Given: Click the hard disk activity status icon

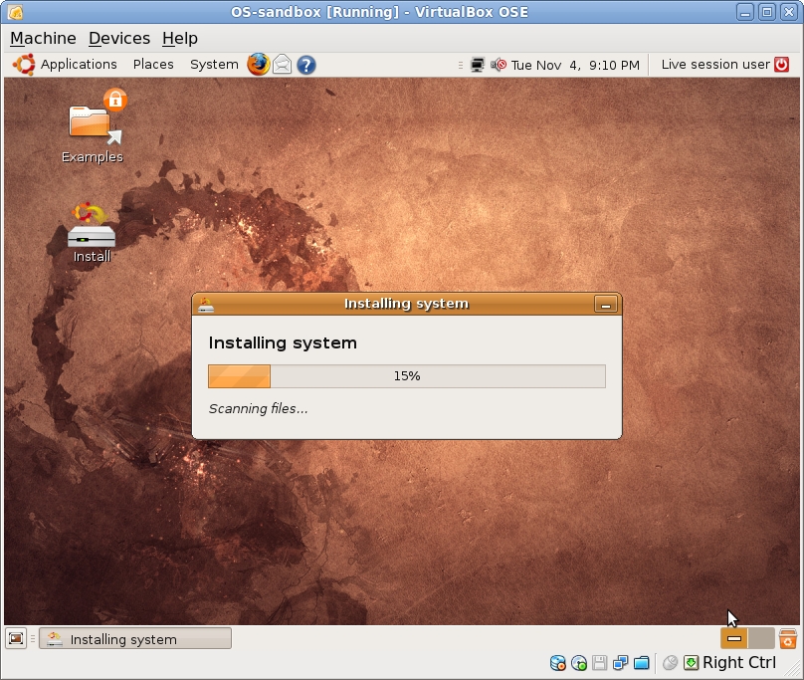Looking at the screenshot, I should 557,663.
